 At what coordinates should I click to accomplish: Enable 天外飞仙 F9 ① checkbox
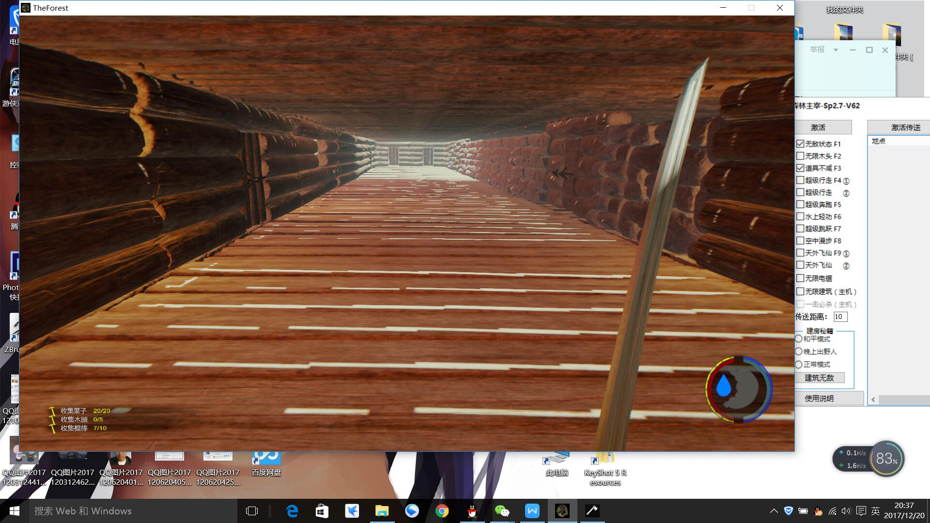800,253
